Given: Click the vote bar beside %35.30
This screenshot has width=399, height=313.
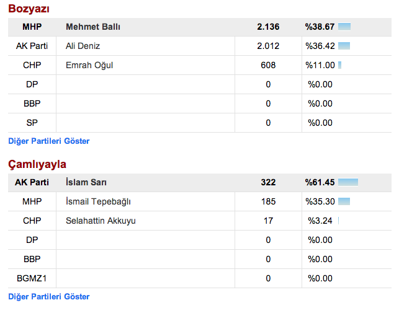Looking at the screenshot, I should click(344, 201).
